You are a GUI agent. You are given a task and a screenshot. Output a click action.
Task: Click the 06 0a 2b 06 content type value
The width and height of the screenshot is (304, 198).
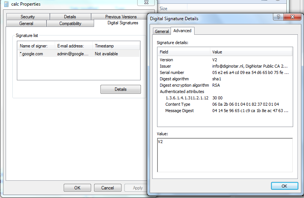tap(246, 105)
